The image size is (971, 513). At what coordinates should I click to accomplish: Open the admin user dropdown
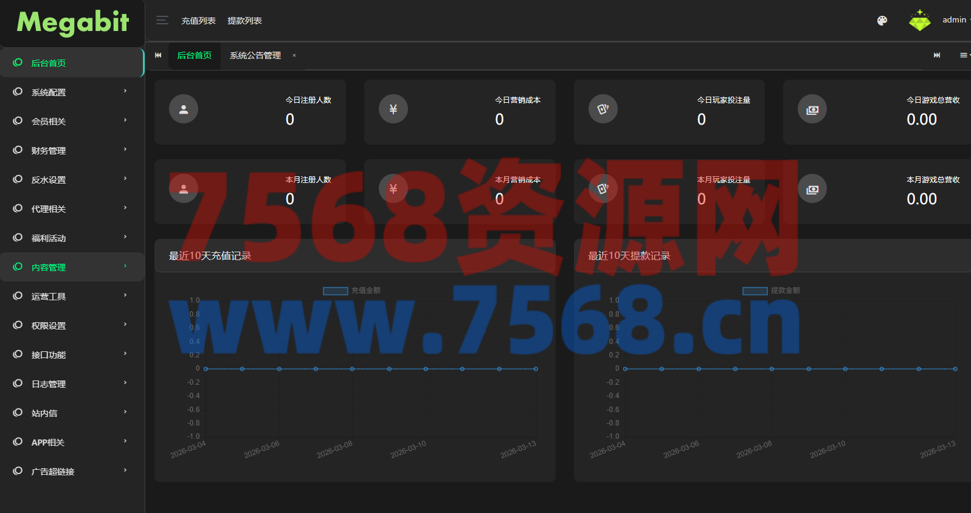pos(955,20)
